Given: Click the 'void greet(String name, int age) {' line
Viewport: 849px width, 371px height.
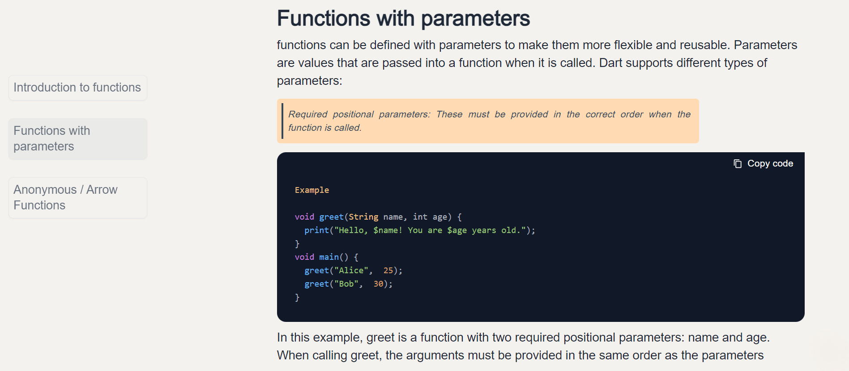Looking at the screenshot, I should pyautogui.click(x=378, y=217).
